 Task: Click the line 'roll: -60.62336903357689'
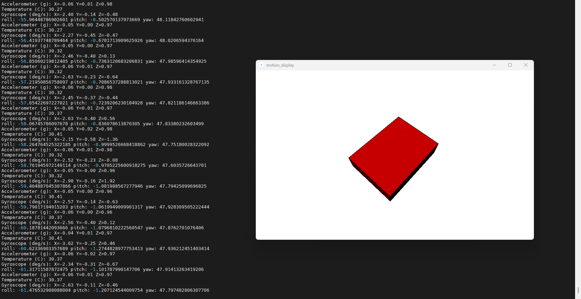(105, 249)
